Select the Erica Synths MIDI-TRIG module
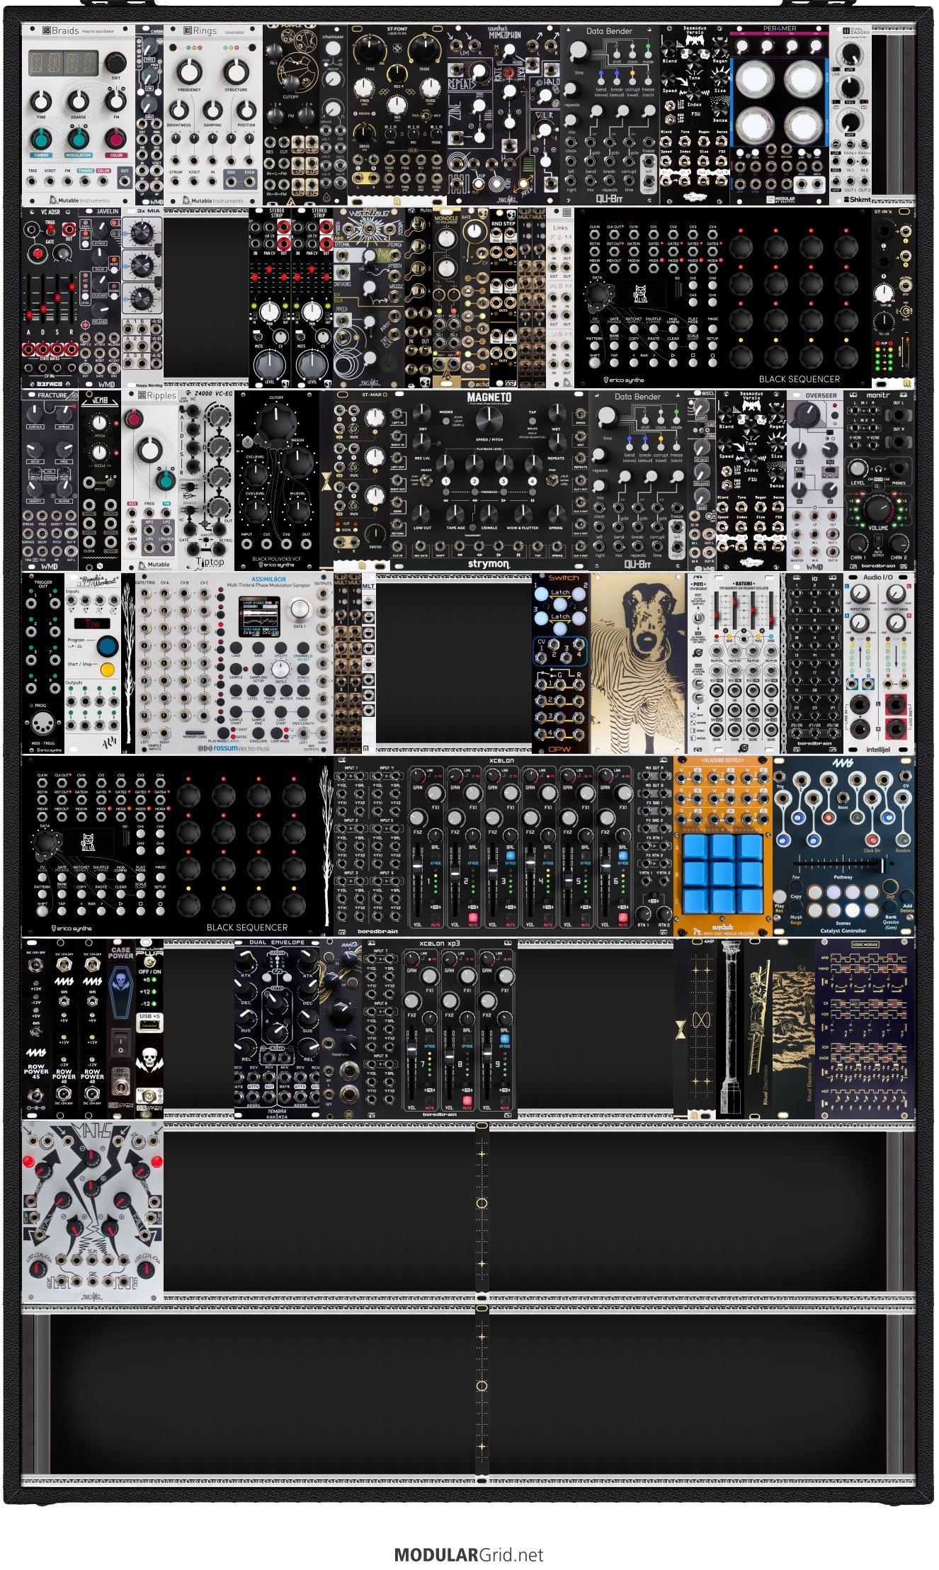This screenshot has height=1570, width=939. pos(43,663)
